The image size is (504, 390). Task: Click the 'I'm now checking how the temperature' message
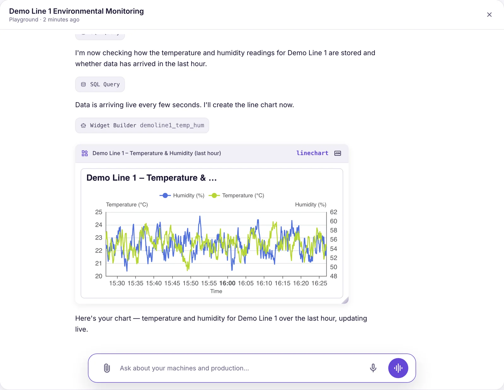tap(225, 58)
